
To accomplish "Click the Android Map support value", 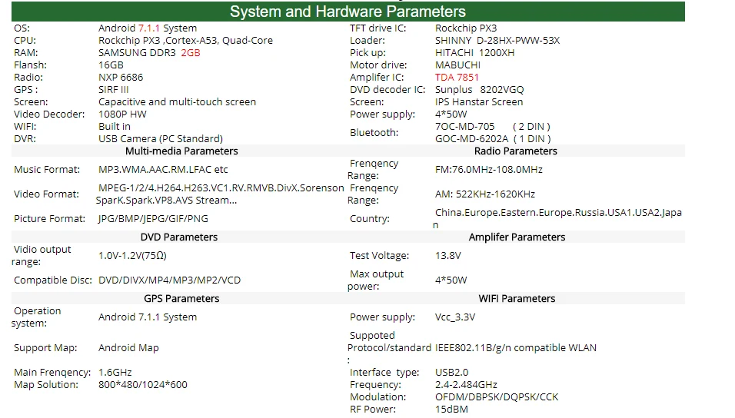I will 128,348.
